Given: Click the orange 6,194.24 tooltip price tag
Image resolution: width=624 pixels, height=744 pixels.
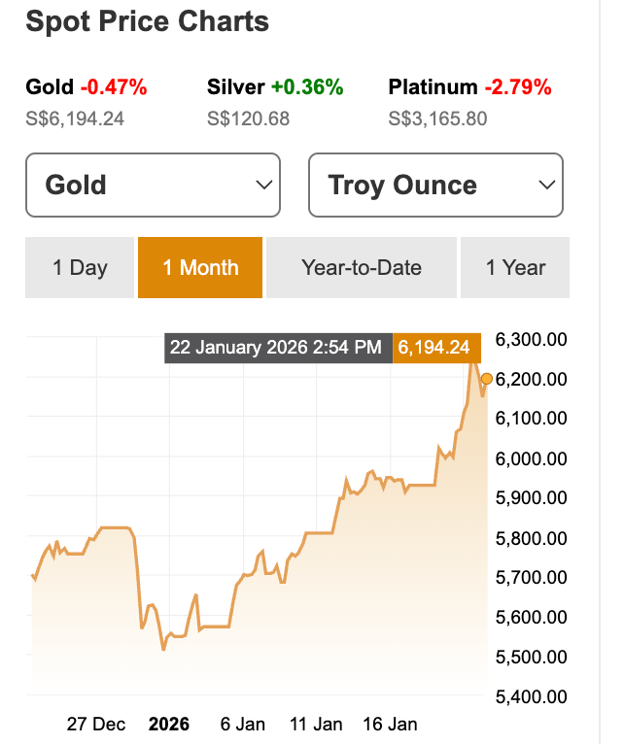Looking at the screenshot, I should (433, 348).
